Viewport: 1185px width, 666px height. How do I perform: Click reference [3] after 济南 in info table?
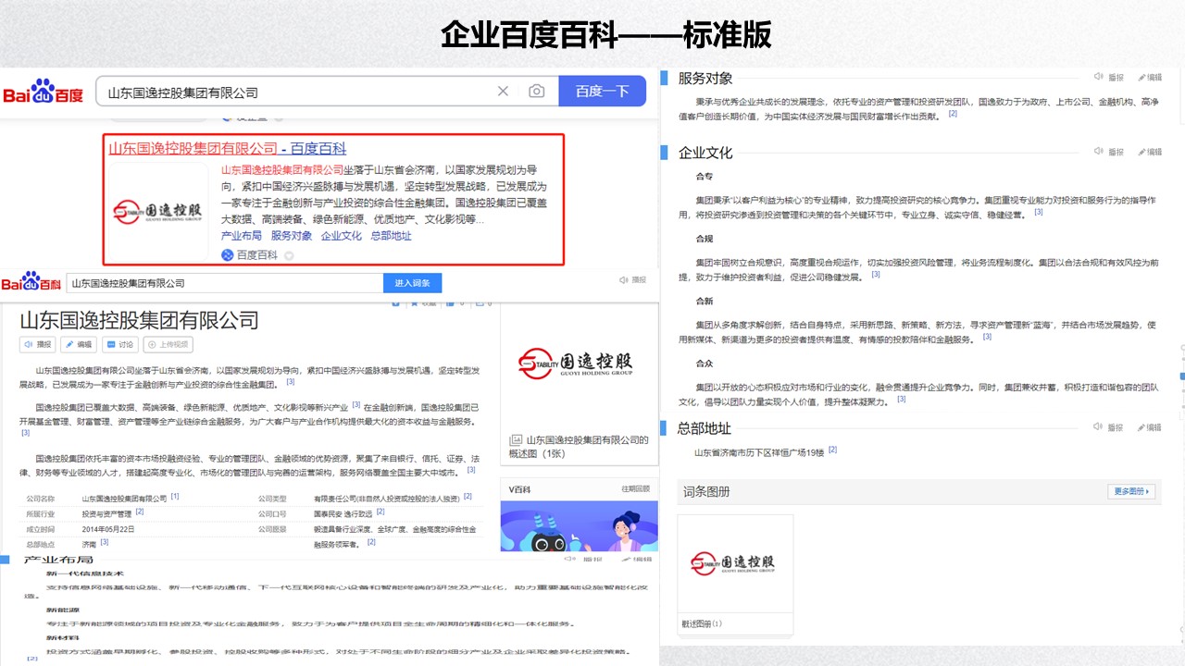tap(105, 542)
